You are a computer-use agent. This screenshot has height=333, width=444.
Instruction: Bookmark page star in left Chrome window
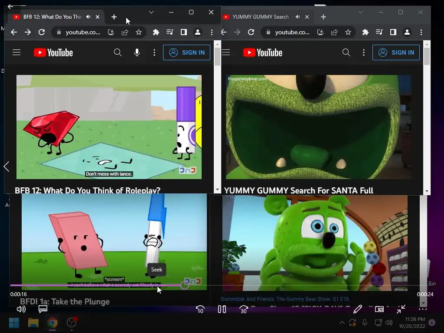139,32
